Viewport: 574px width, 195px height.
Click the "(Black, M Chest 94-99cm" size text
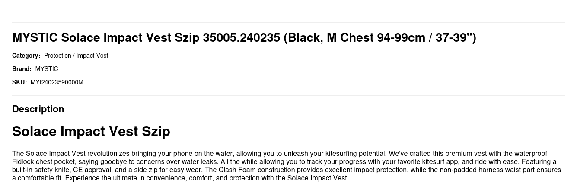pyautogui.click(x=354, y=38)
